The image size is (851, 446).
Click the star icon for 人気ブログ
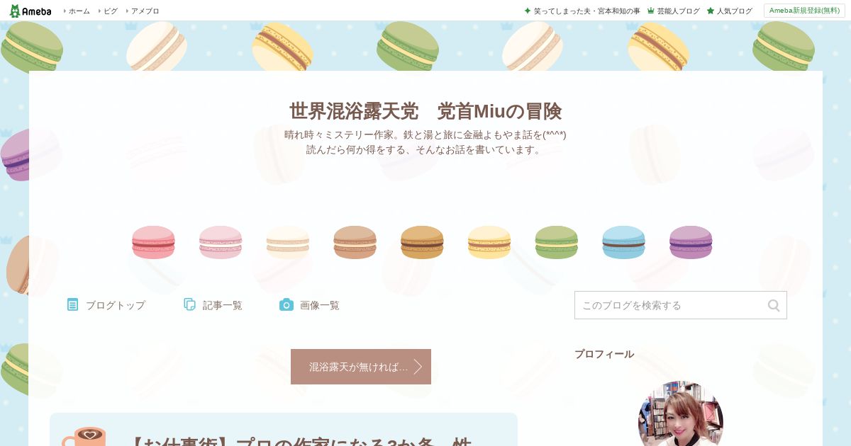coord(711,11)
